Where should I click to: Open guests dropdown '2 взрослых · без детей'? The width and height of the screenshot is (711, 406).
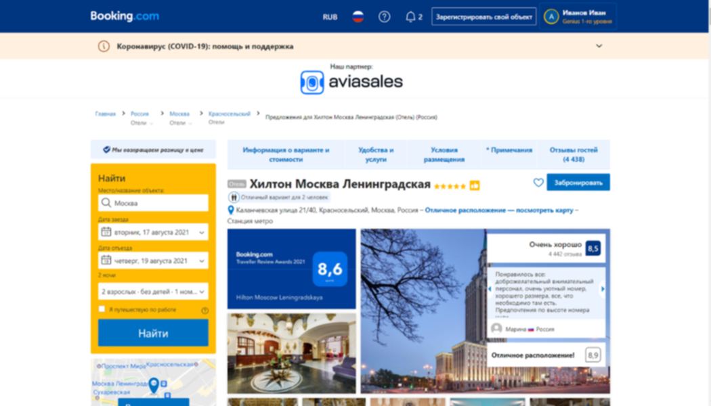153,292
